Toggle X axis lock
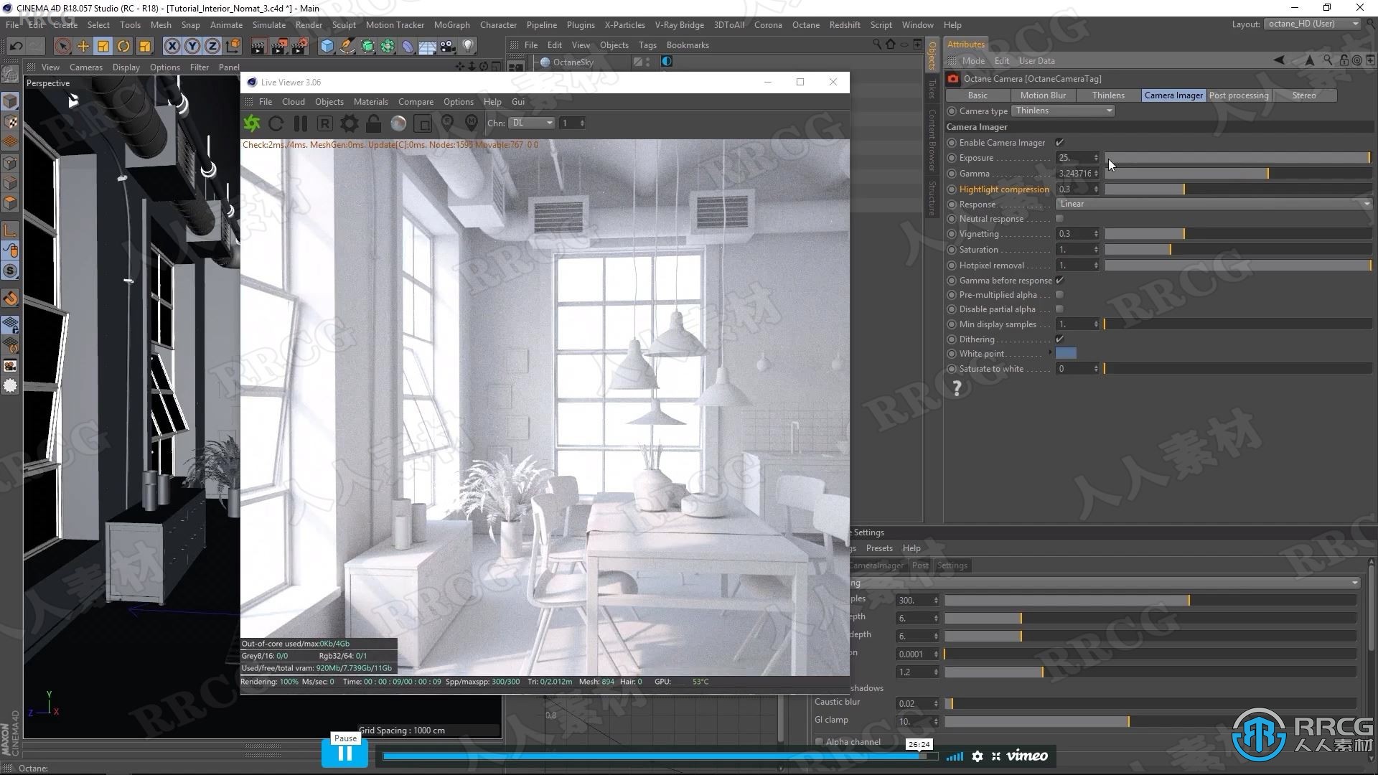This screenshot has width=1378, height=775. click(172, 46)
